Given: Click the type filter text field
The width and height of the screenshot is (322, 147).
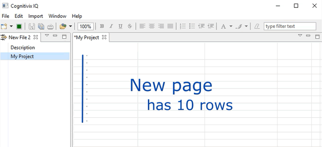Looking at the screenshot, I should (290, 26).
